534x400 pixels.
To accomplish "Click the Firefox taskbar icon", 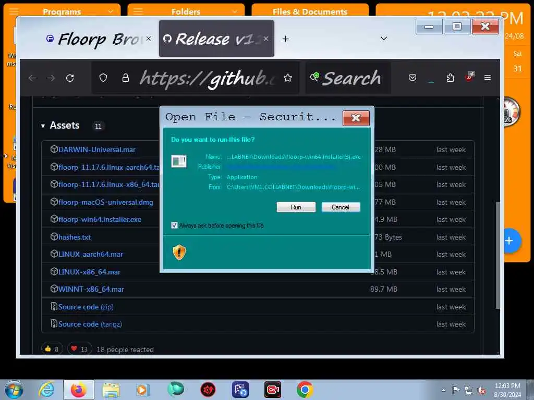I will click(78, 390).
